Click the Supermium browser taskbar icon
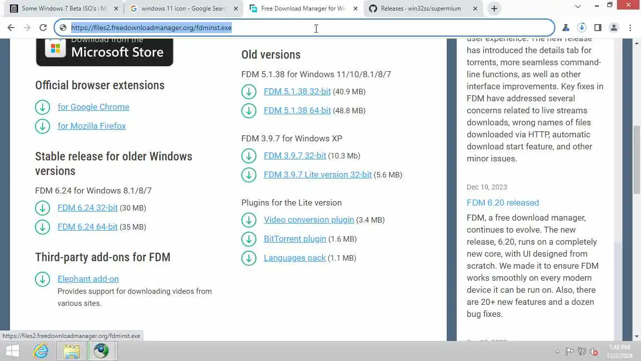 pyautogui.click(x=102, y=351)
